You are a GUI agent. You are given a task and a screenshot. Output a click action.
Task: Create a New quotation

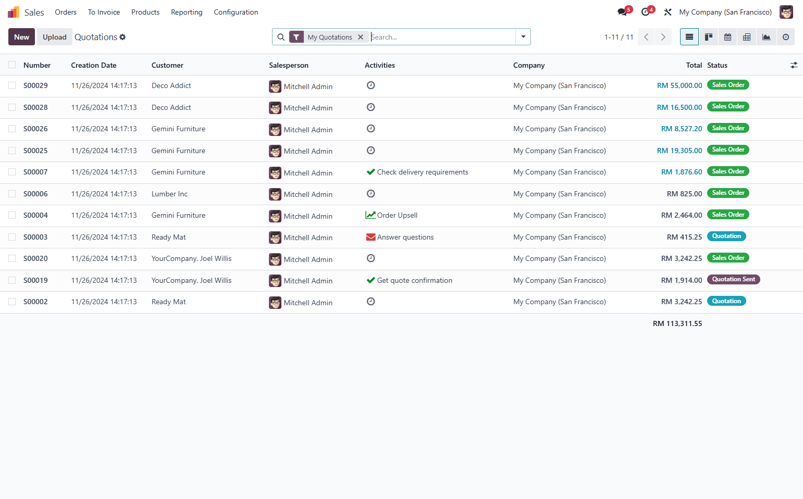point(22,37)
